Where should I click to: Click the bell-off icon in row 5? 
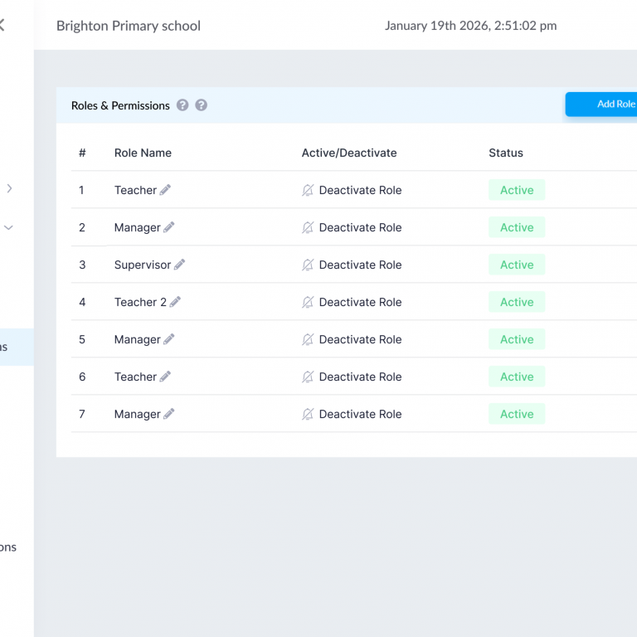(x=308, y=339)
